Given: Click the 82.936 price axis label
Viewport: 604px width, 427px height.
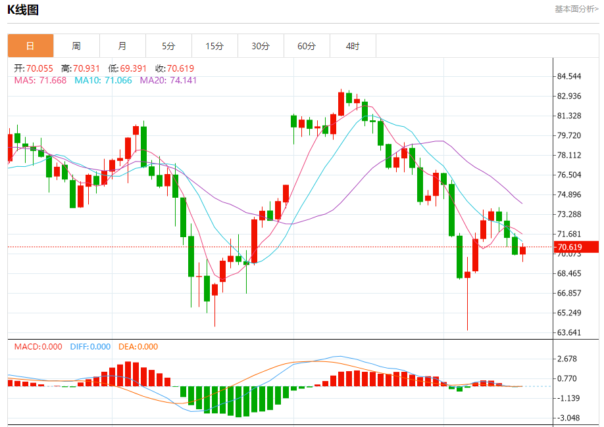Looking at the screenshot, I should pos(569,96).
